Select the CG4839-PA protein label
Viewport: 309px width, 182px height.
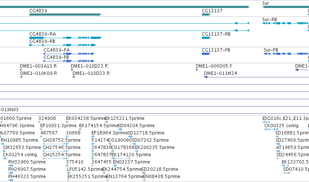[57, 50]
